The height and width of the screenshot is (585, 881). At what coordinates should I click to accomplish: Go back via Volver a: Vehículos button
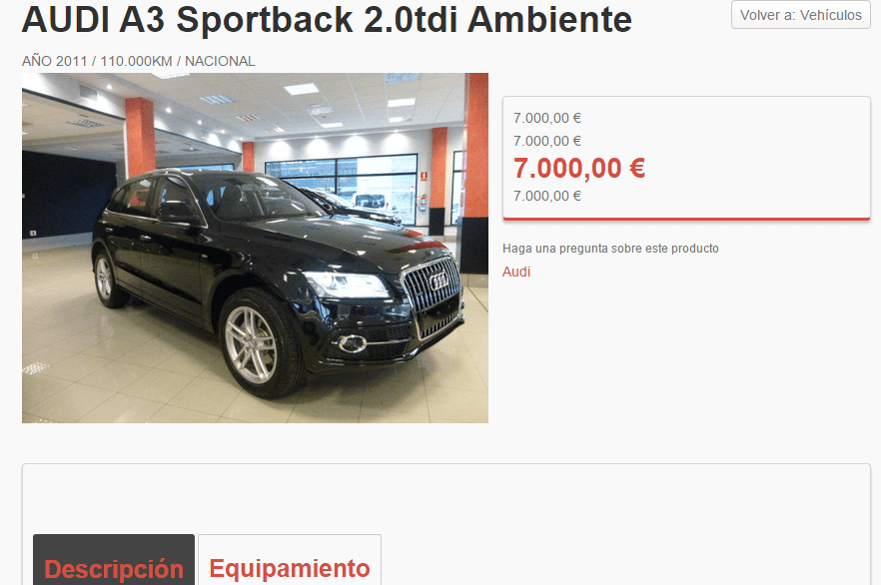[x=801, y=15]
